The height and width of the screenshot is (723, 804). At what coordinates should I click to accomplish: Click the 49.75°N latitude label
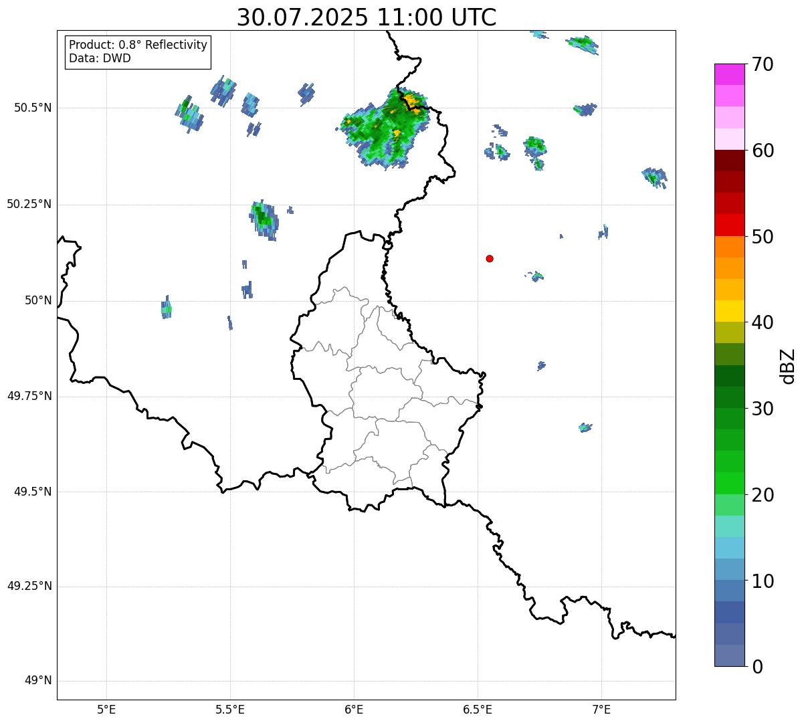point(29,396)
